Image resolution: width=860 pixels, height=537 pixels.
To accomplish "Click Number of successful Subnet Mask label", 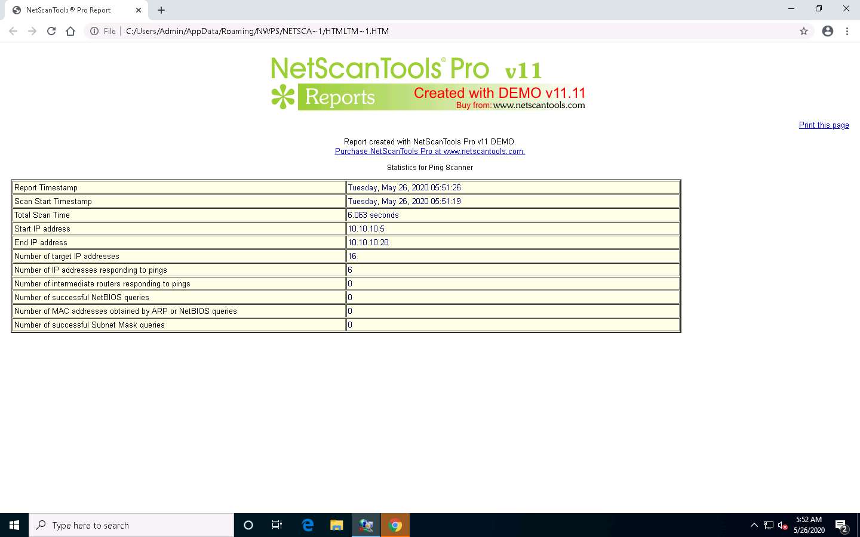I will click(x=90, y=325).
